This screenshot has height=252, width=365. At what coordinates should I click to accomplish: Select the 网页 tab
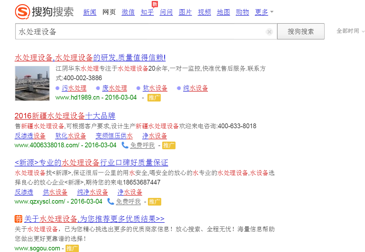click(109, 12)
